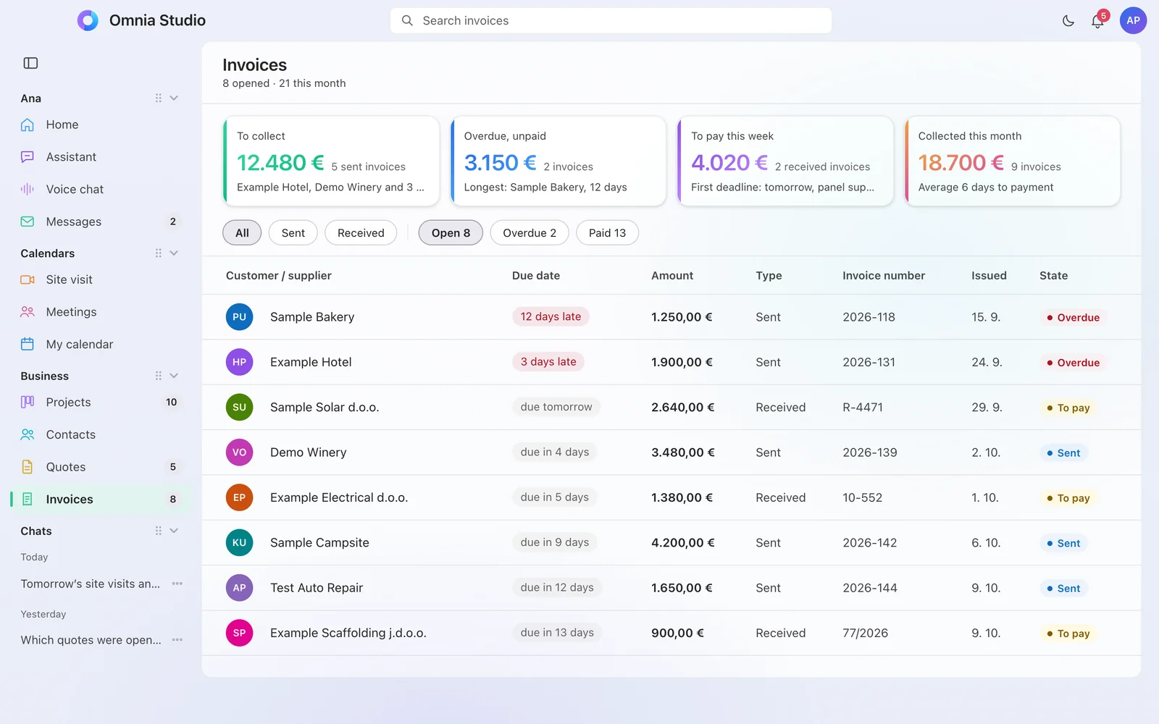
Task: Sort by Due date column header
Action: coord(536,275)
